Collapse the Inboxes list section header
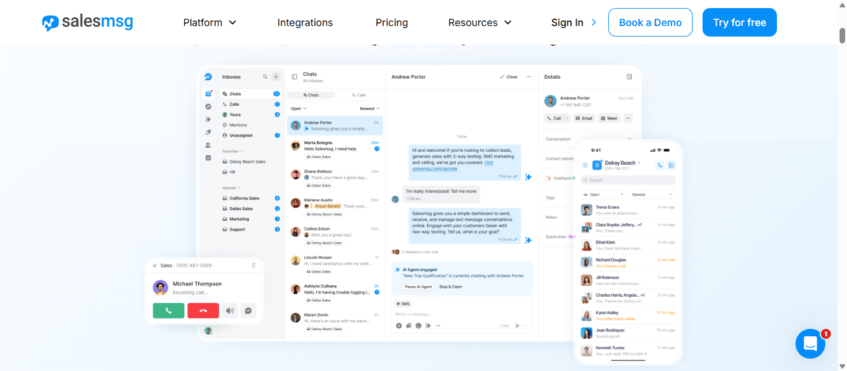 click(231, 188)
